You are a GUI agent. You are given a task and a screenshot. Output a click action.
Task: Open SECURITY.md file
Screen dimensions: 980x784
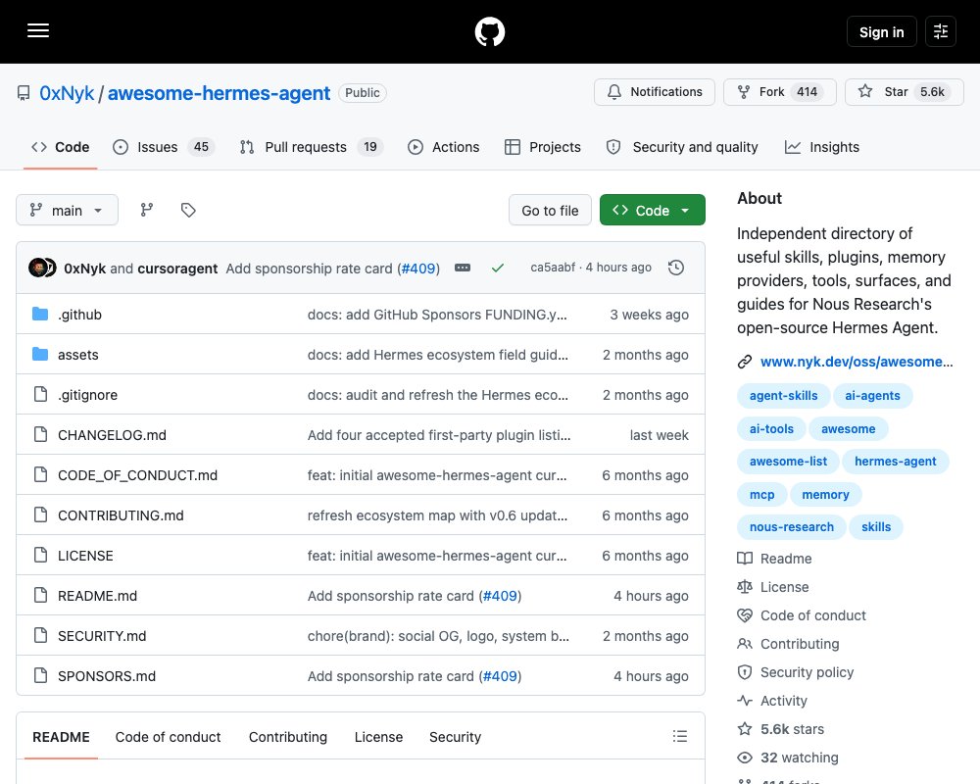coord(102,636)
